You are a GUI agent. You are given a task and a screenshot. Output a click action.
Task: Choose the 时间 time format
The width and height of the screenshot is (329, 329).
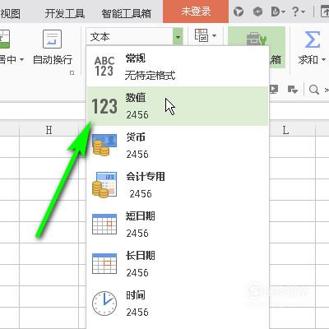coord(178,304)
